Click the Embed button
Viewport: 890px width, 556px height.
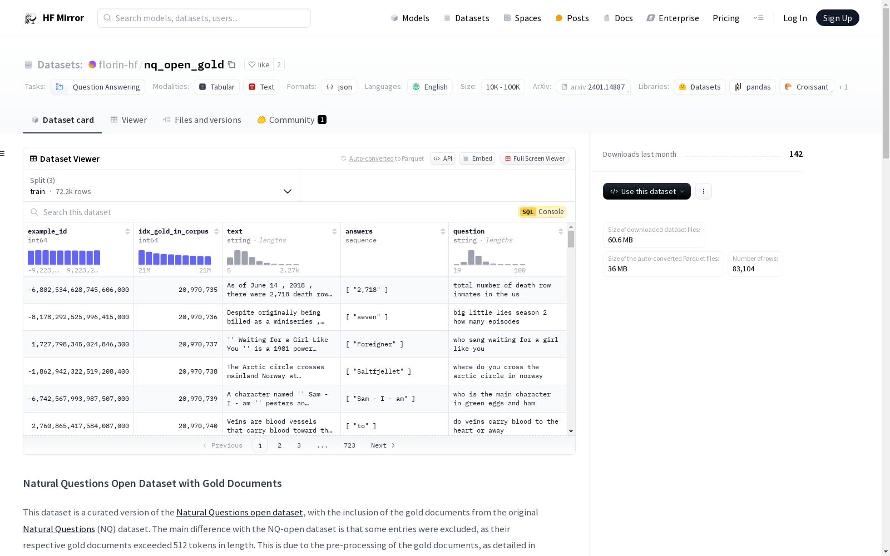point(477,158)
